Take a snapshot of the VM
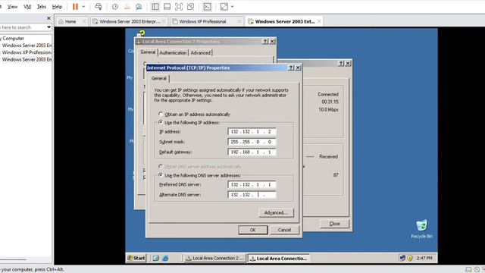485x273 pixels. tap(115, 7)
